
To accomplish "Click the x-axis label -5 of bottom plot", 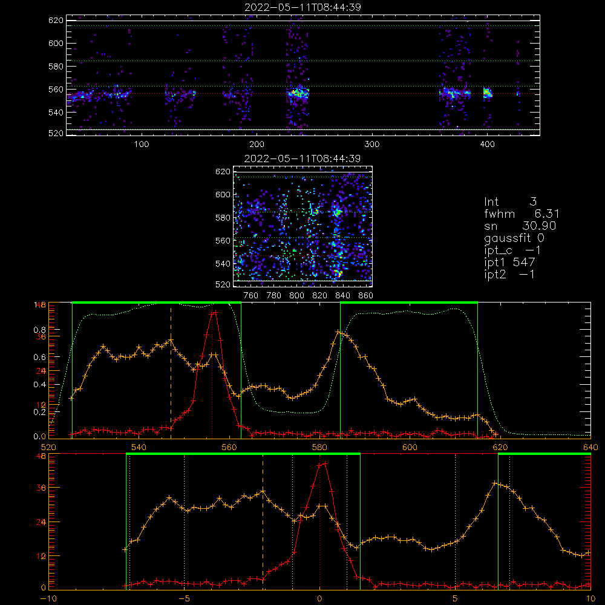I will pyautogui.click(x=184, y=598).
